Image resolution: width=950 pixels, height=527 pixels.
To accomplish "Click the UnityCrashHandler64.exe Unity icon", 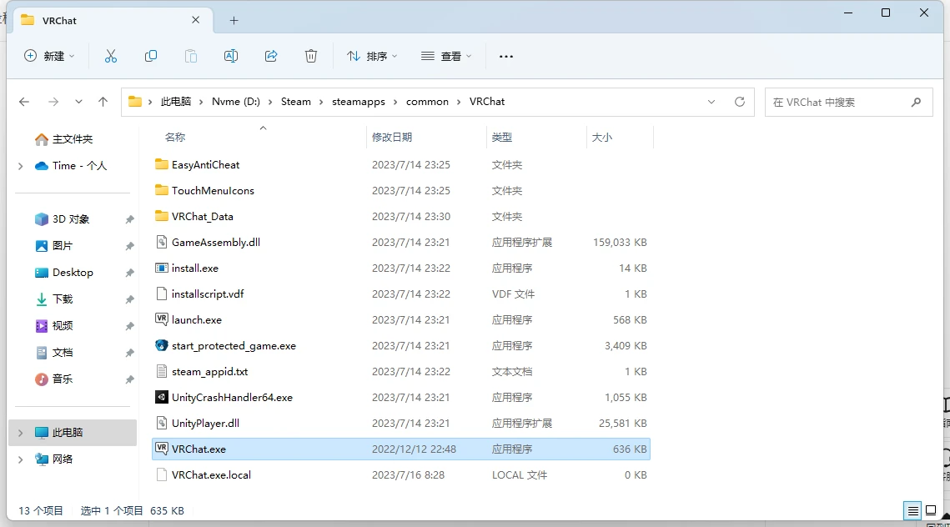I will click(161, 398).
